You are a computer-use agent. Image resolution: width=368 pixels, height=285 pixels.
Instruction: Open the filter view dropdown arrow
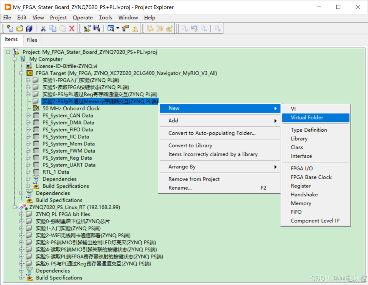[x=118, y=29]
